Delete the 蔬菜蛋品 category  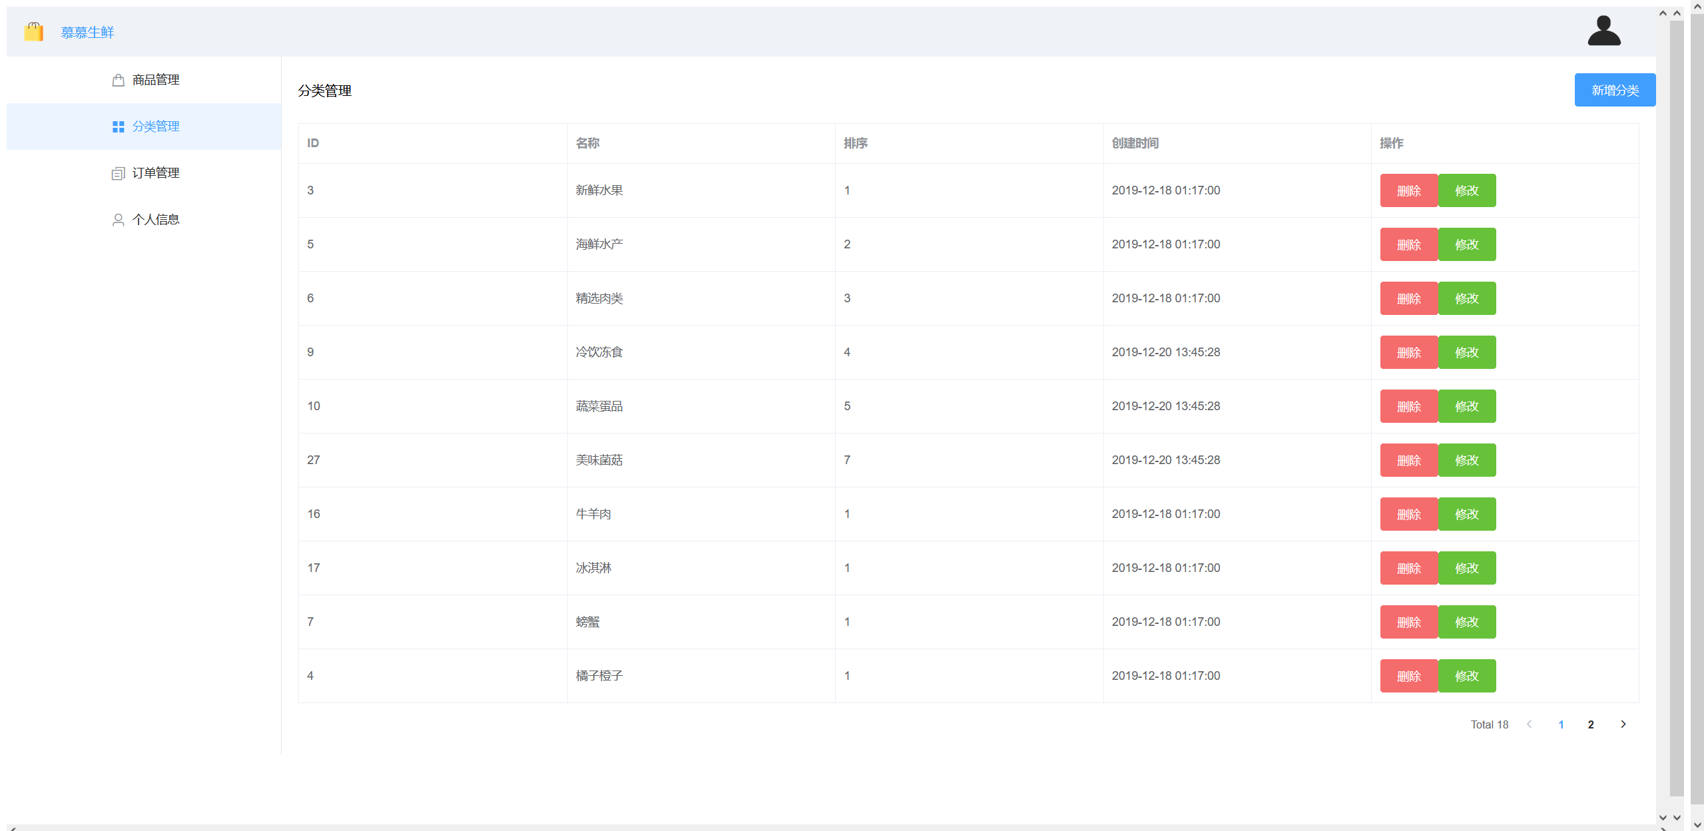[1409, 406]
